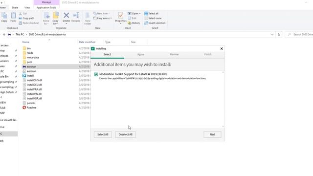Click the Select All button in the installer
The width and height of the screenshot is (313, 176).
103,134
